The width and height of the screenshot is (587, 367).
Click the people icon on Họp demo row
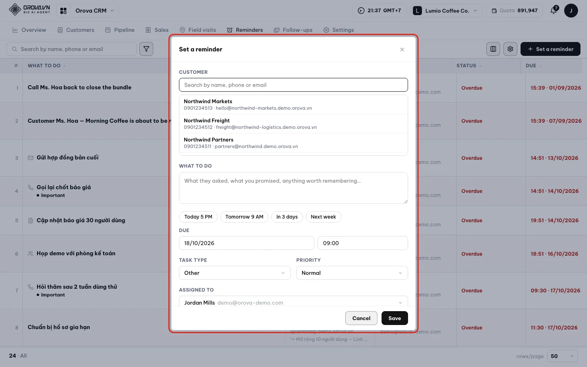click(31, 254)
